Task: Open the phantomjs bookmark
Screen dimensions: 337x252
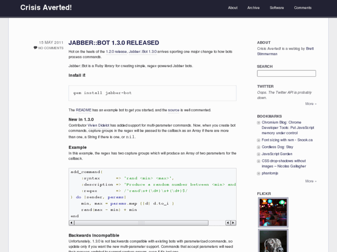Action: (270, 173)
